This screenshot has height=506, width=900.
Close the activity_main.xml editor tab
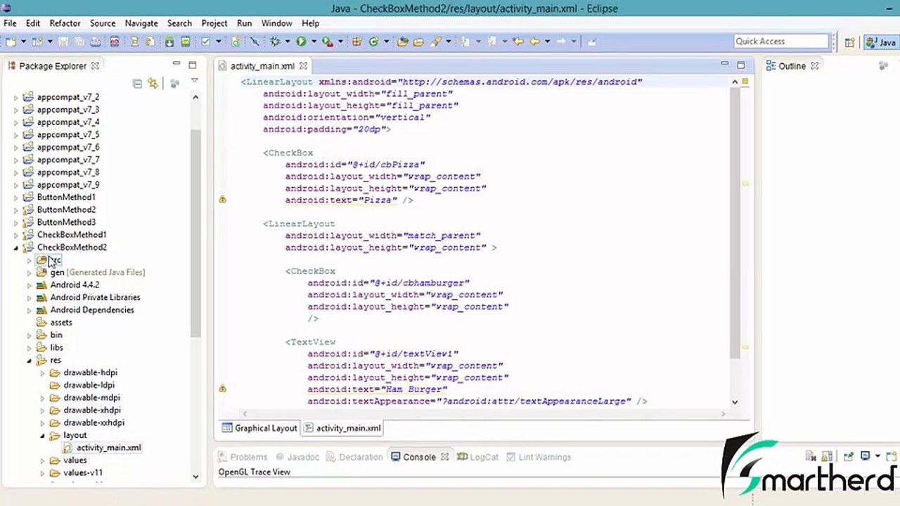pyautogui.click(x=304, y=65)
